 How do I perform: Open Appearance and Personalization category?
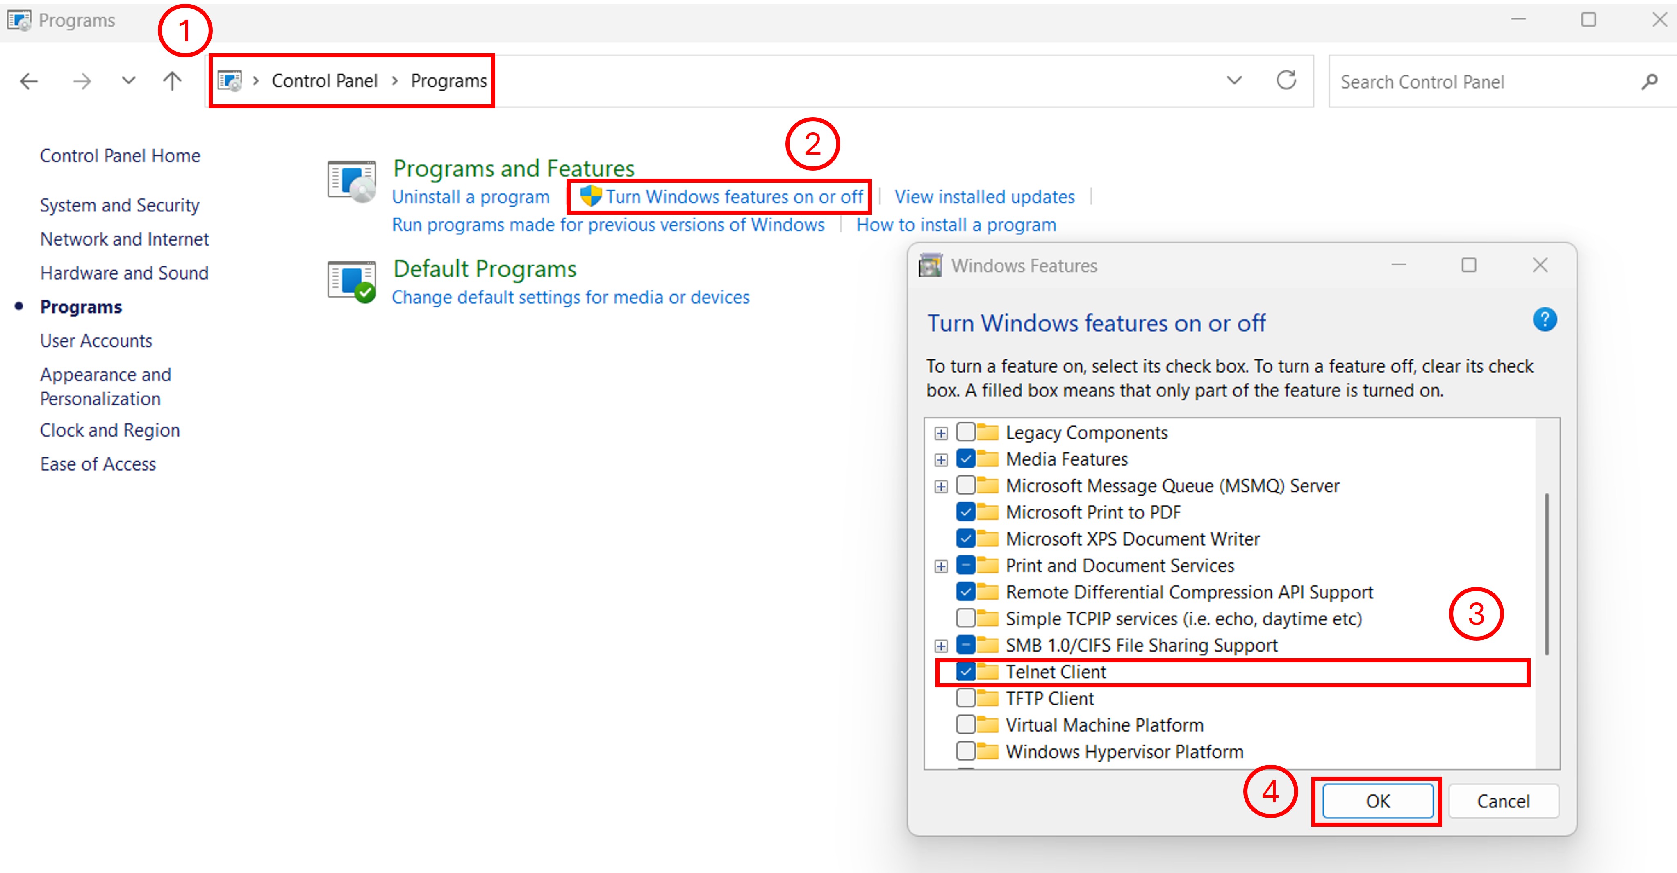pyautogui.click(x=105, y=386)
